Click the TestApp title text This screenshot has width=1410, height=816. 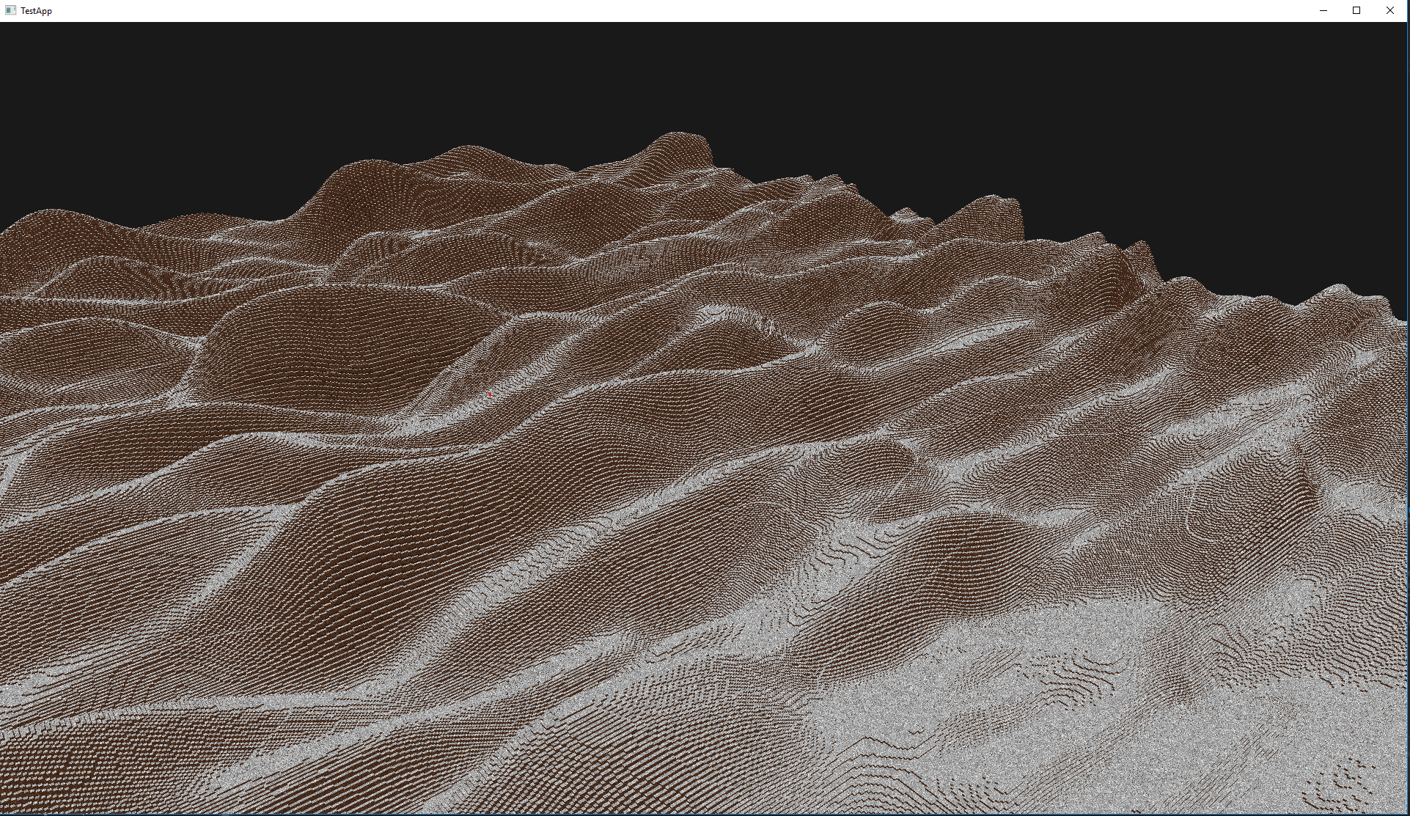pyautogui.click(x=36, y=11)
